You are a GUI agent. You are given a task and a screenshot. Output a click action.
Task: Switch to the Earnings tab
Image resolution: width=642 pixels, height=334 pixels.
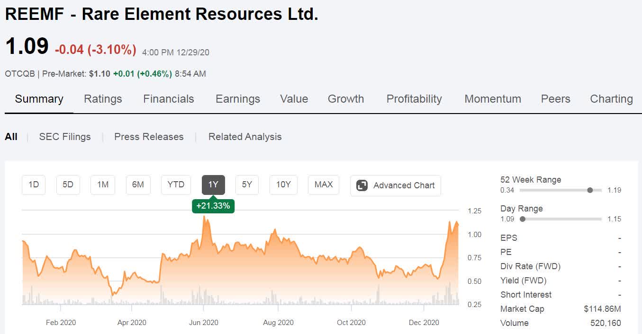(237, 99)
